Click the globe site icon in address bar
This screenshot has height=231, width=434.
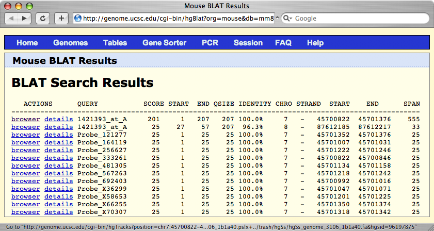pos(78,18)
